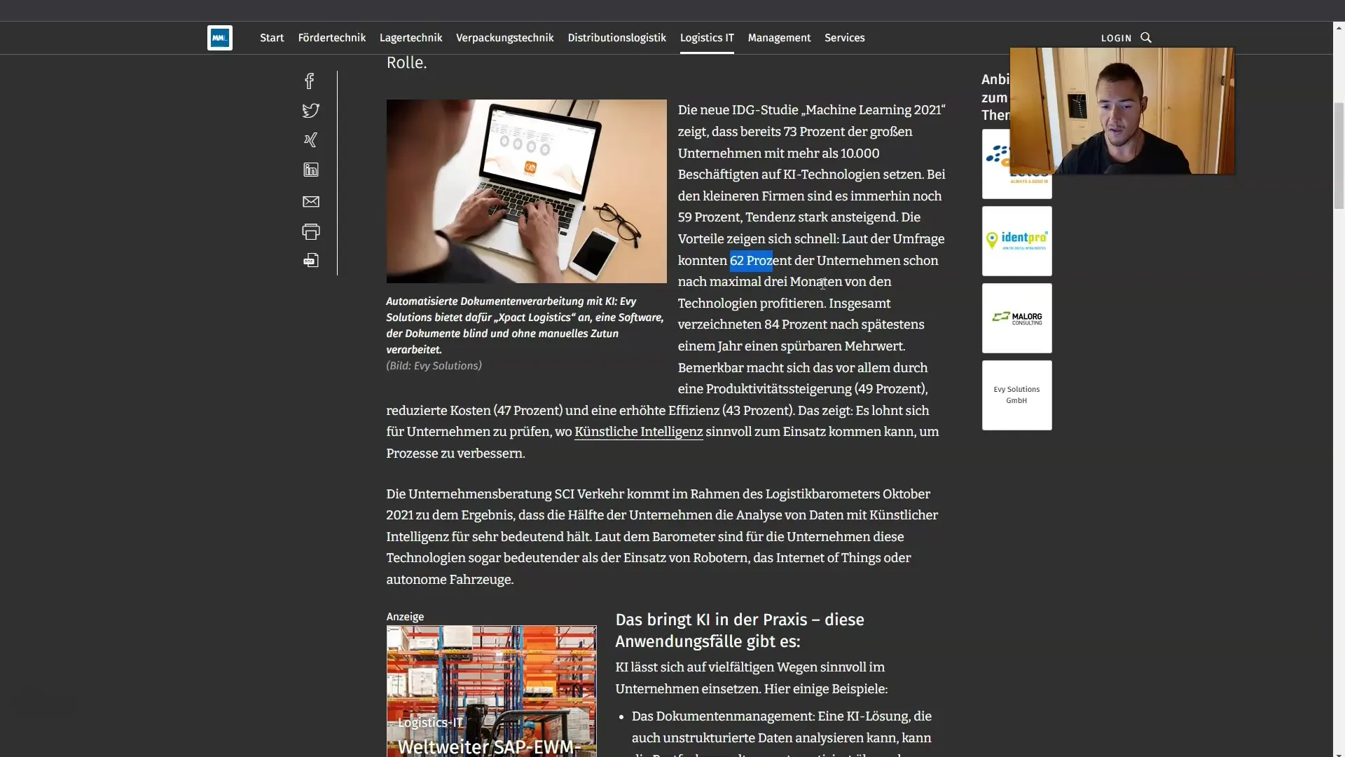Open Künstliche Intelligenz hyperlink
The width and height of the screenshot is (1345, 757).
click(x=637, y=432)
